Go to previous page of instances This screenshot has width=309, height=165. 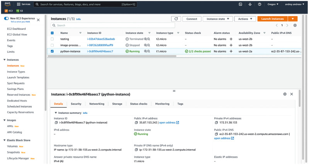click(x=277, y=25)
